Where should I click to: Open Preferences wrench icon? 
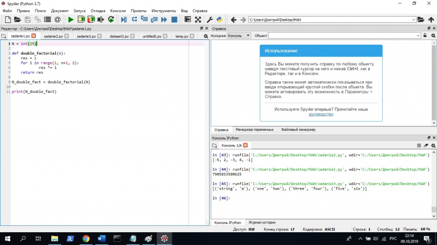[x=210, y=20]
